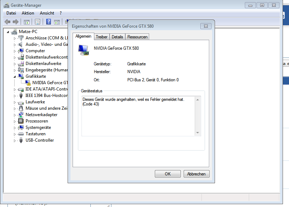Expand the Laufwerke node

[x=15, y=102]
